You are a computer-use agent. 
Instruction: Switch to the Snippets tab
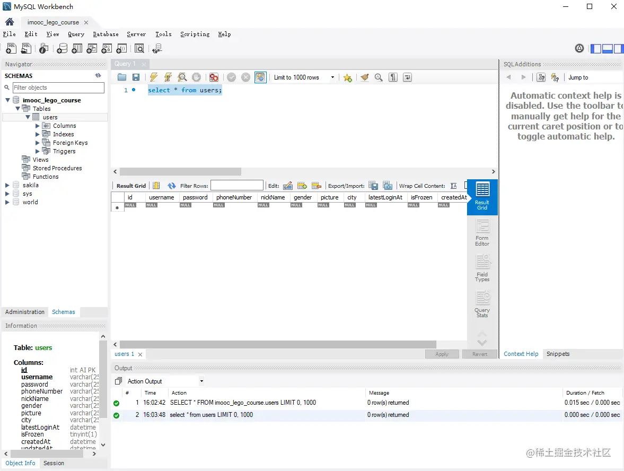(x=558, y=354)
